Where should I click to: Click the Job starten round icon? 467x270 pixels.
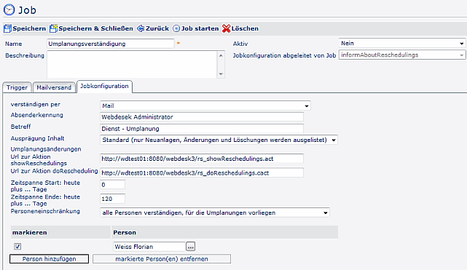click(x=176, y=28)
